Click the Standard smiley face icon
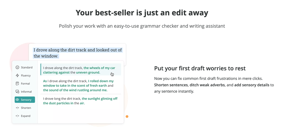 [17, 67]
